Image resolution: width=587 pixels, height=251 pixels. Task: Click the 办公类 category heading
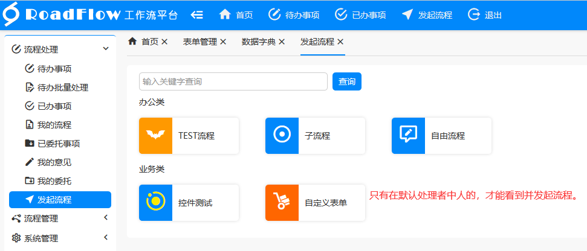152,103
